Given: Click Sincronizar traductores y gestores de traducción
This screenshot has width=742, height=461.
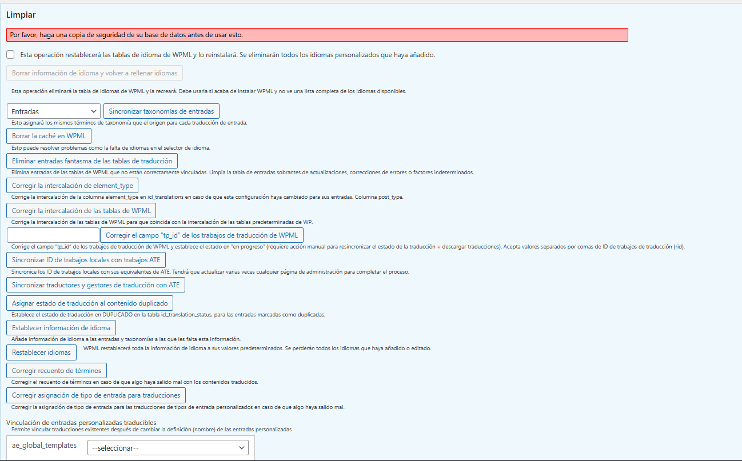Looking at the screenshot, I should tap(95, 284).
